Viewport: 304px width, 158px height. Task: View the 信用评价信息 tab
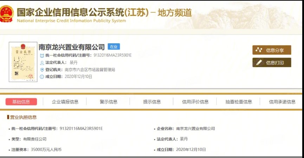pos(195,102)
